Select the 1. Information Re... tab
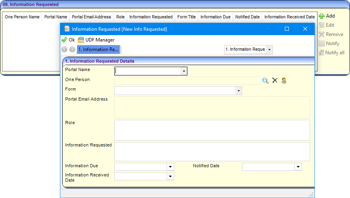 pos(98,49)
